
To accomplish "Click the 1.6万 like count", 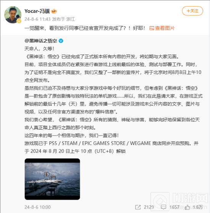I will (198, 207).
